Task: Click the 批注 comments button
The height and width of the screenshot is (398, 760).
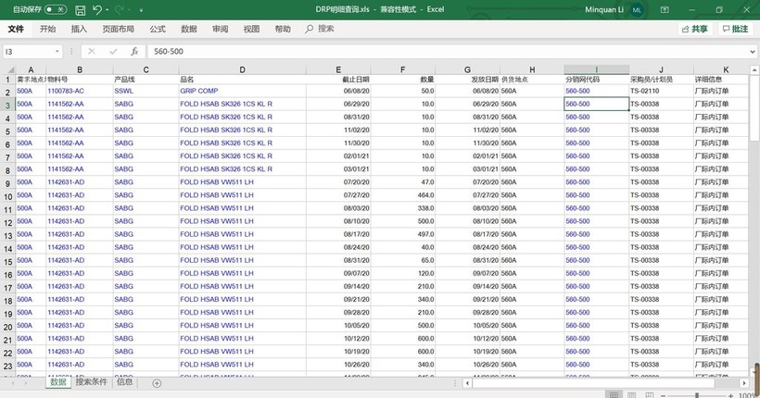Action: coord(735,29)
